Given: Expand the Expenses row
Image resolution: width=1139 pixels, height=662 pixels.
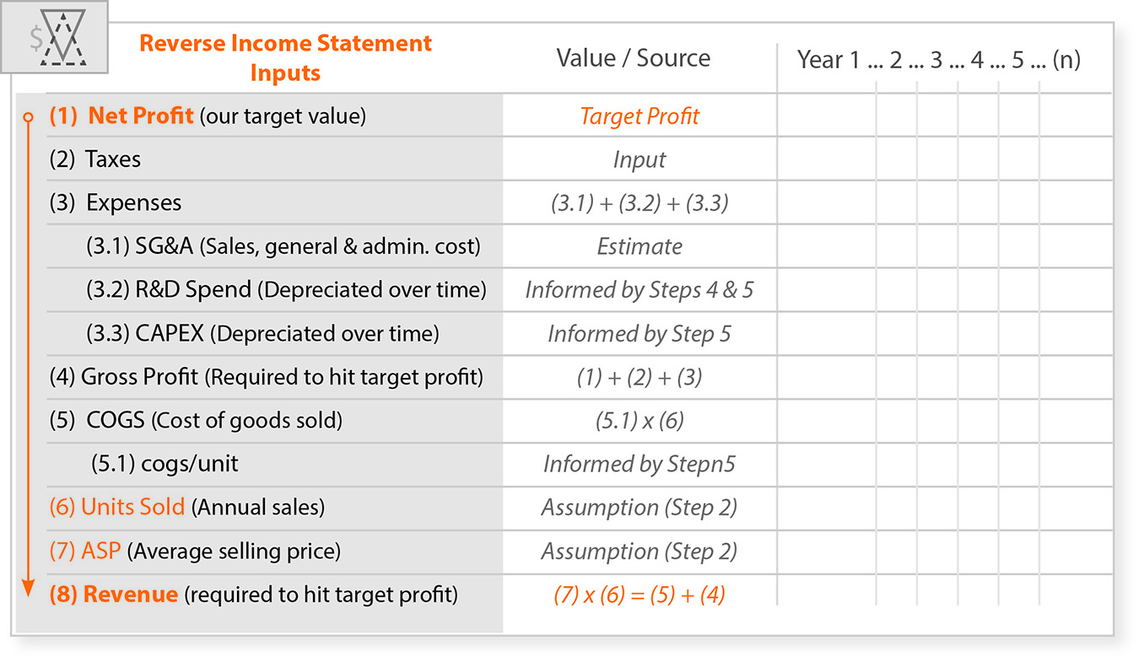Looking at the screenshot, I should pyautogui.click(x=116, y=203).
